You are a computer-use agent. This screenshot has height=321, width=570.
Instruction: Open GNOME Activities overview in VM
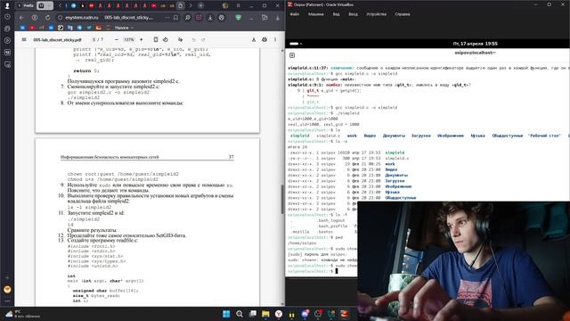pyautogui.click(x=295, y=44)
